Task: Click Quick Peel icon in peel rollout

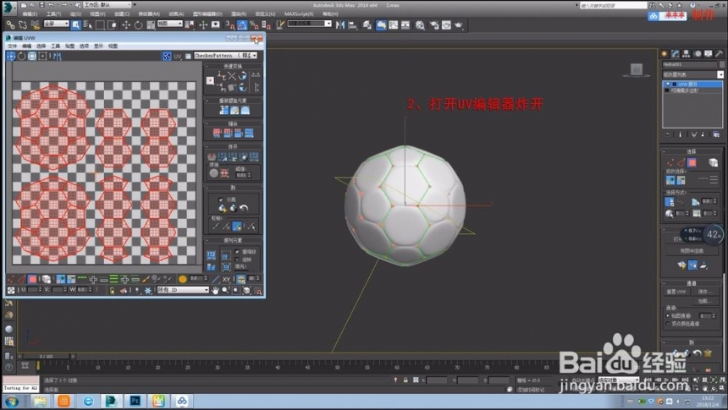Action: point(223,208)
